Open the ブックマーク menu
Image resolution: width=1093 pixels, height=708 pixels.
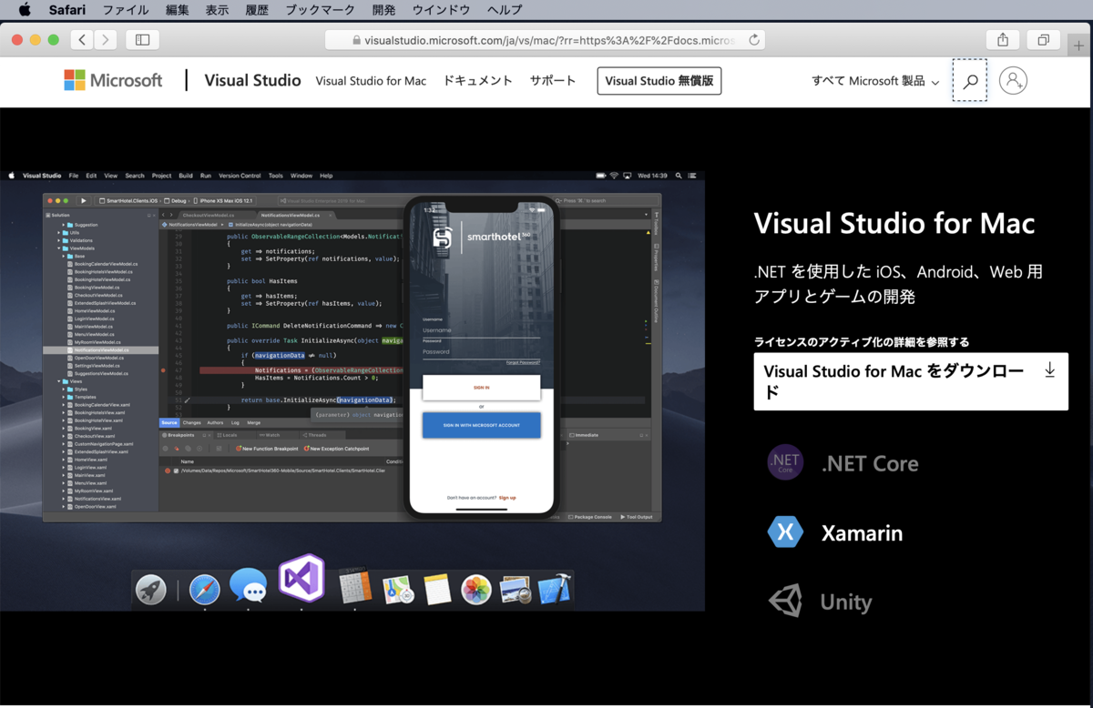[x=321, y=10]
